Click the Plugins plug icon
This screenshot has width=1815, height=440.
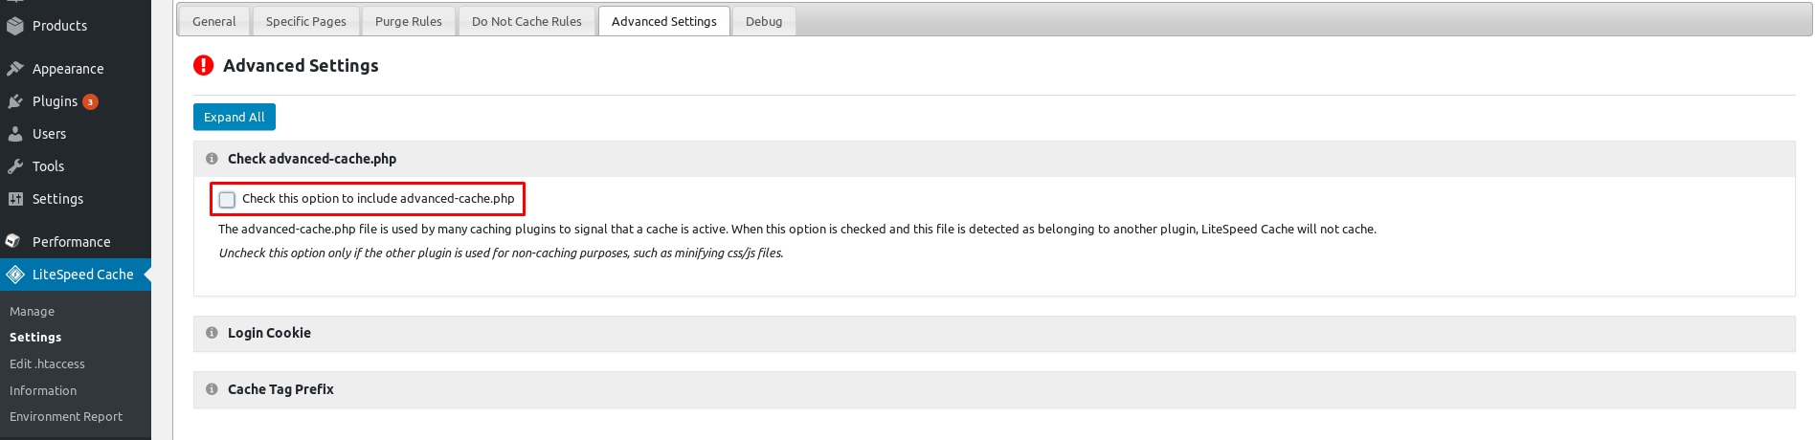pyautogui.click(x=14, y=101)
